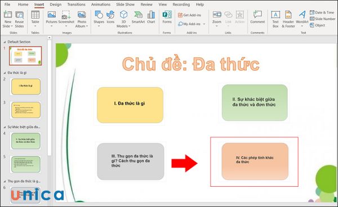
Task: Click Get Add-ins
Action: [x=189, y=15]
